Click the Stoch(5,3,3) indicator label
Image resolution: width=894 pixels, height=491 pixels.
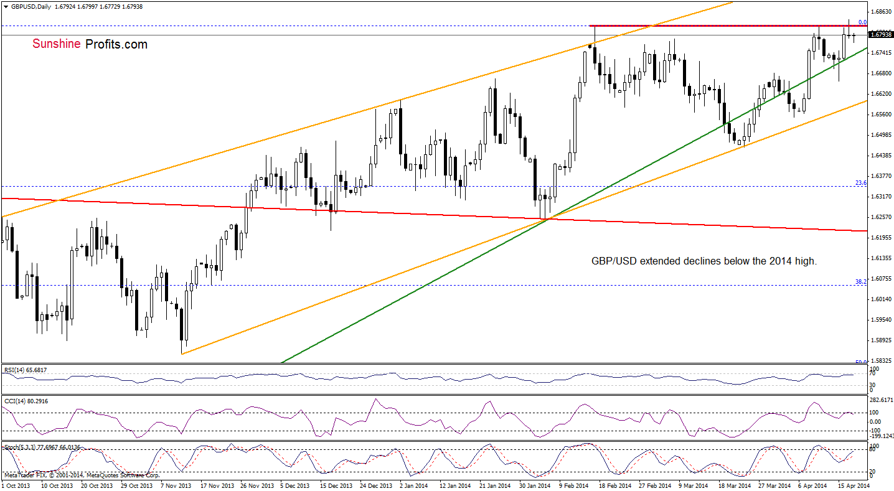[43, 447]
